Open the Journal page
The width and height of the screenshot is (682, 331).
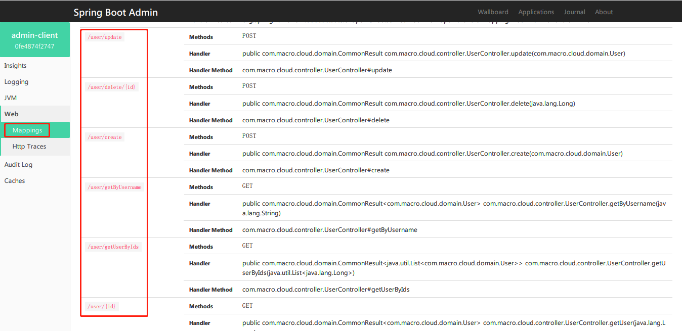pyautogui.click(x=574, y=12)
